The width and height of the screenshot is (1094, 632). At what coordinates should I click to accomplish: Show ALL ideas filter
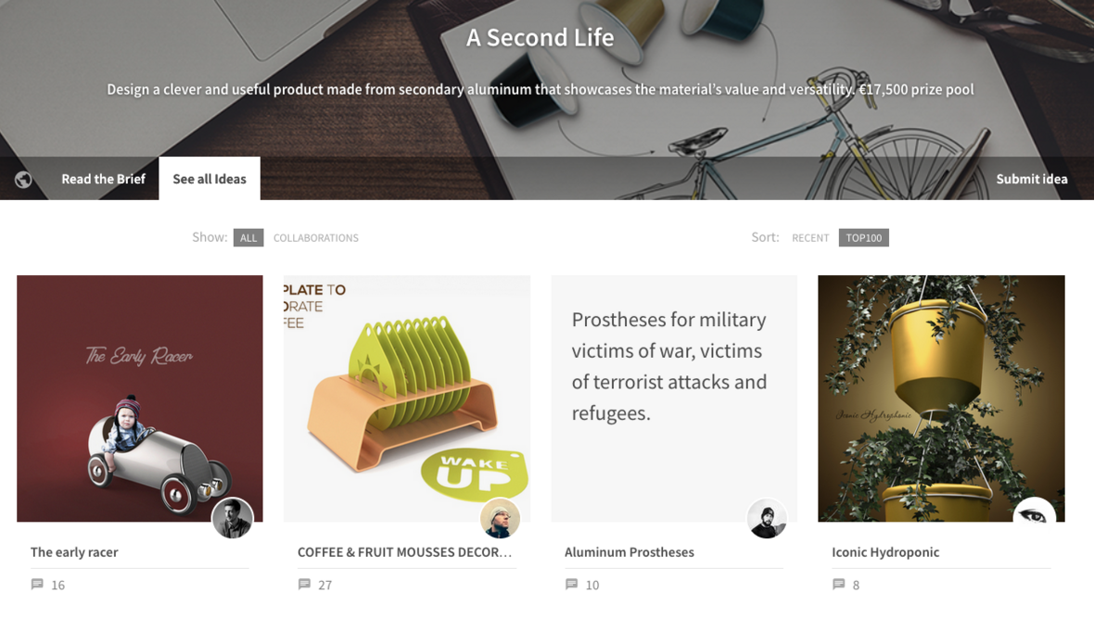[x=248, y=238]
